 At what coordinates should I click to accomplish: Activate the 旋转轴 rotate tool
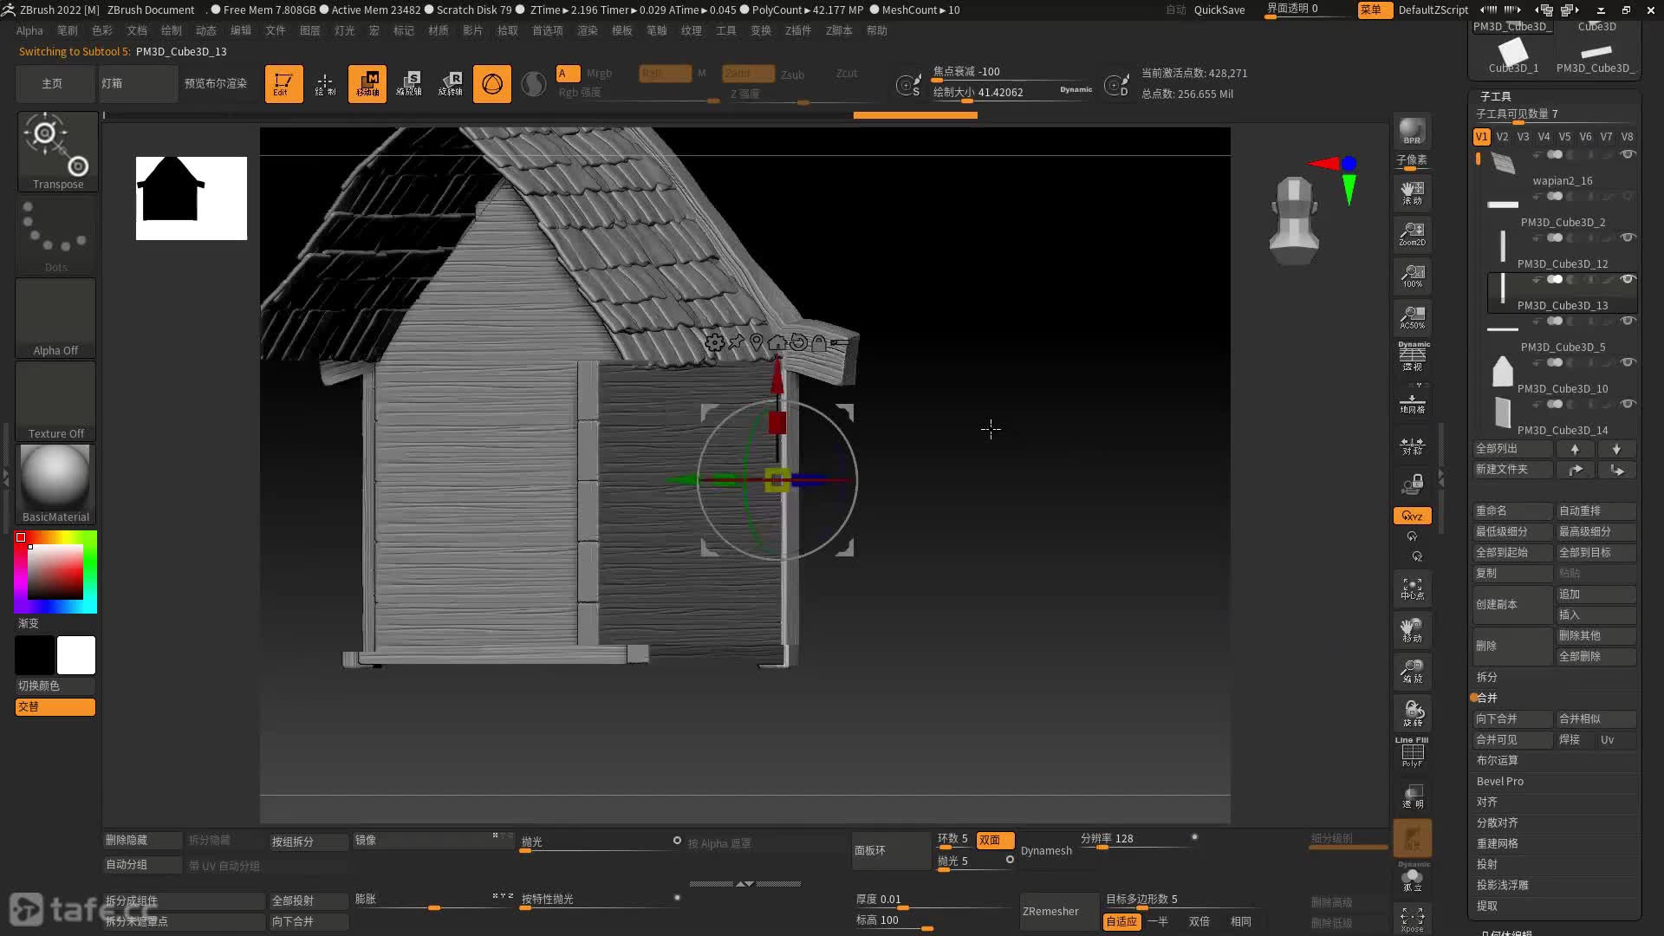(451, 84)
